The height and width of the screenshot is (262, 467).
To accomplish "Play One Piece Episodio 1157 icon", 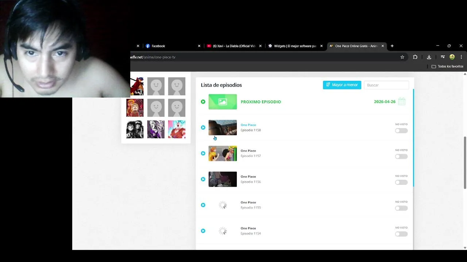I will coord(203,153).
